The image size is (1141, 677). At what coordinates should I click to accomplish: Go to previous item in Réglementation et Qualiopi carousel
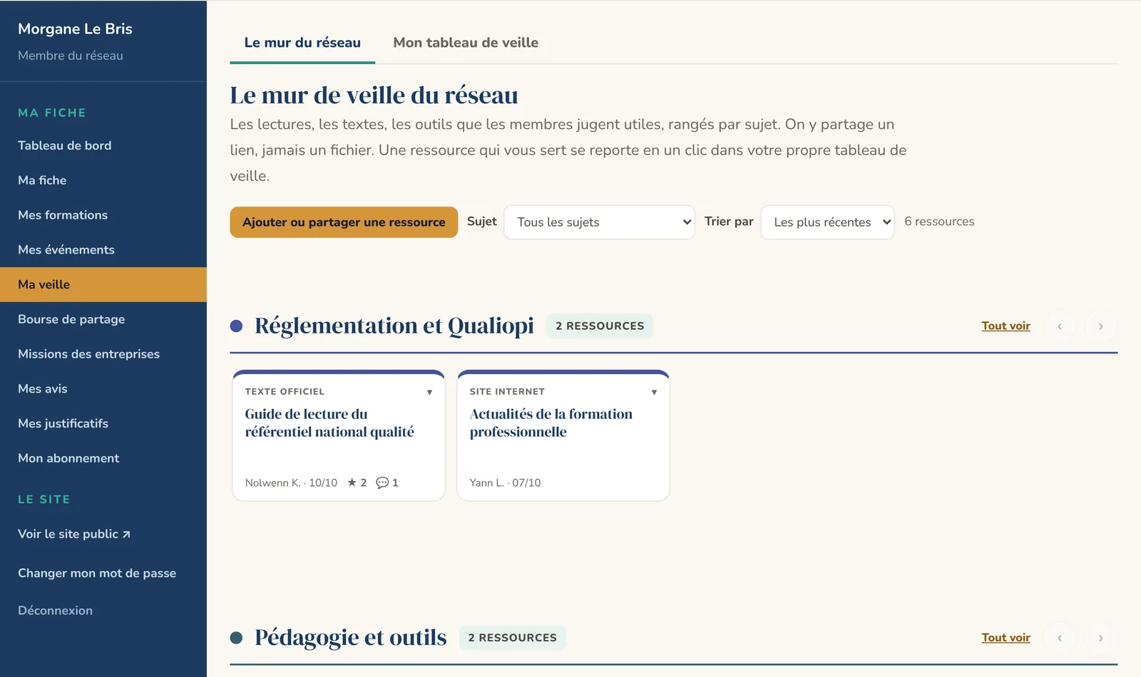(1060, 326)
